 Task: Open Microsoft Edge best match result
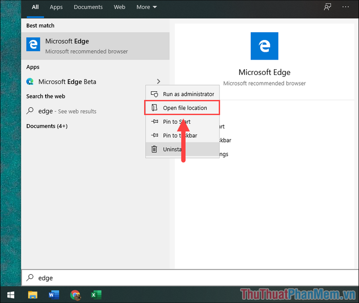point(95,46)
